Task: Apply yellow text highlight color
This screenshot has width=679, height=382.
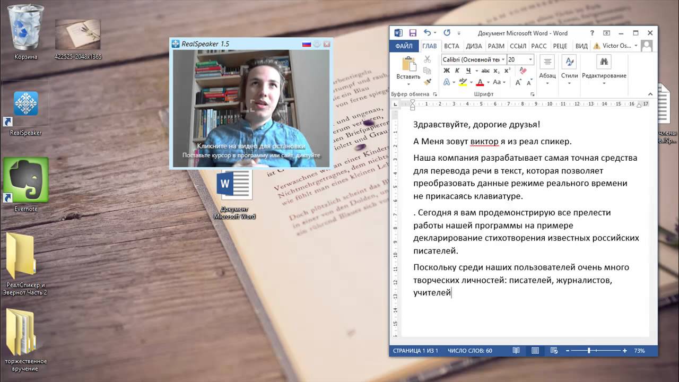Action: coord(463,82)
